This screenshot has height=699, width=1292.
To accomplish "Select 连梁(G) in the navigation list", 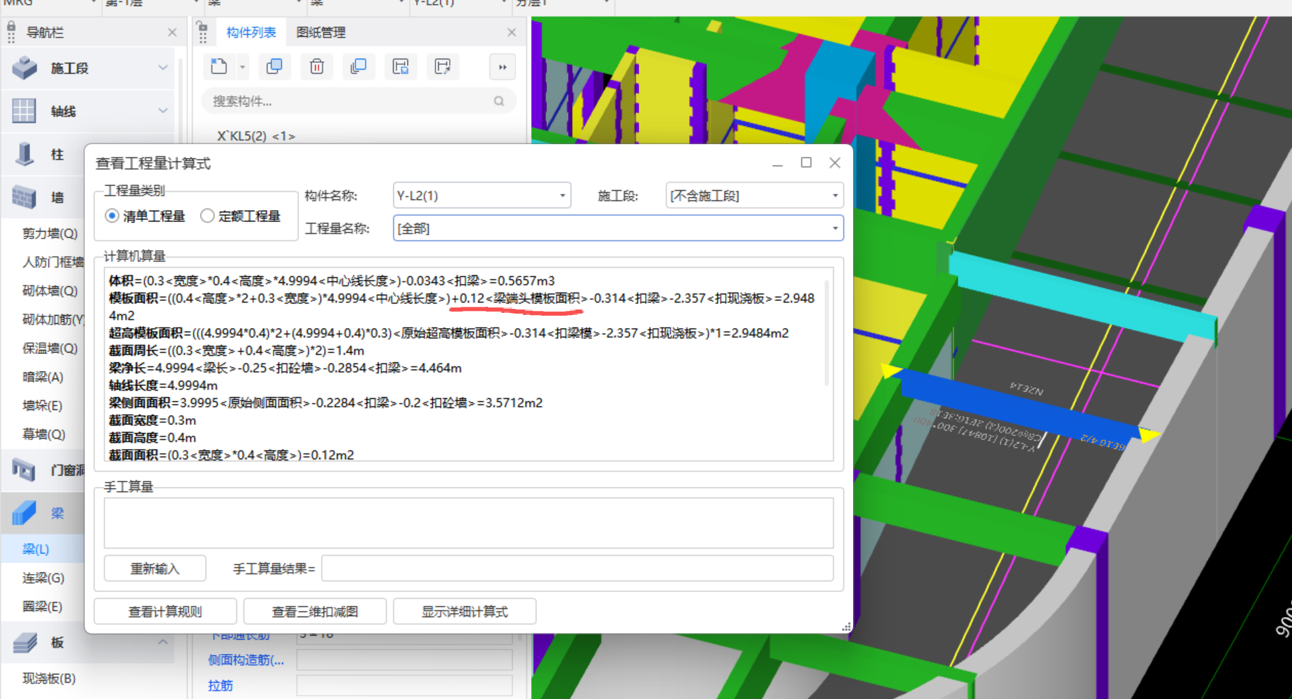I will click(x=42, y=578).
